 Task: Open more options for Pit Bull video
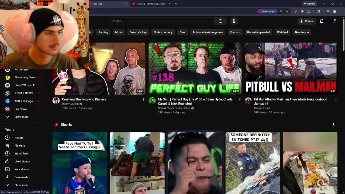coord(336,100)
